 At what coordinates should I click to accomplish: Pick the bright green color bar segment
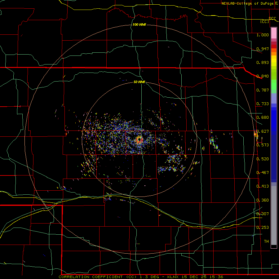pos(274,85)
